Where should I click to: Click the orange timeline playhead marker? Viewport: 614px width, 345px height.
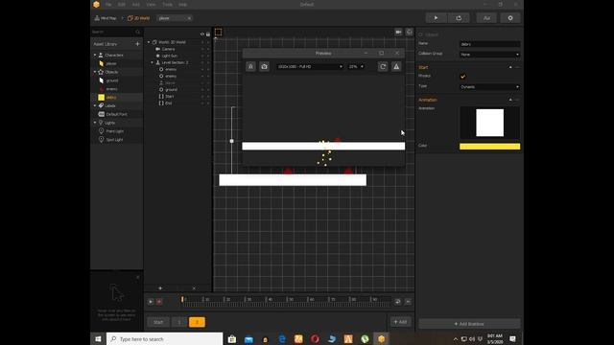pos(182,299)
